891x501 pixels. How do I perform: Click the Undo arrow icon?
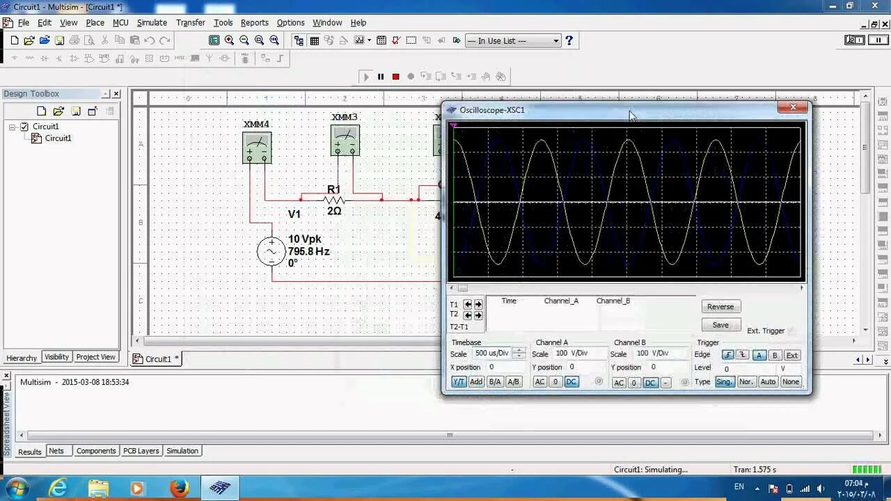point(150,40)
